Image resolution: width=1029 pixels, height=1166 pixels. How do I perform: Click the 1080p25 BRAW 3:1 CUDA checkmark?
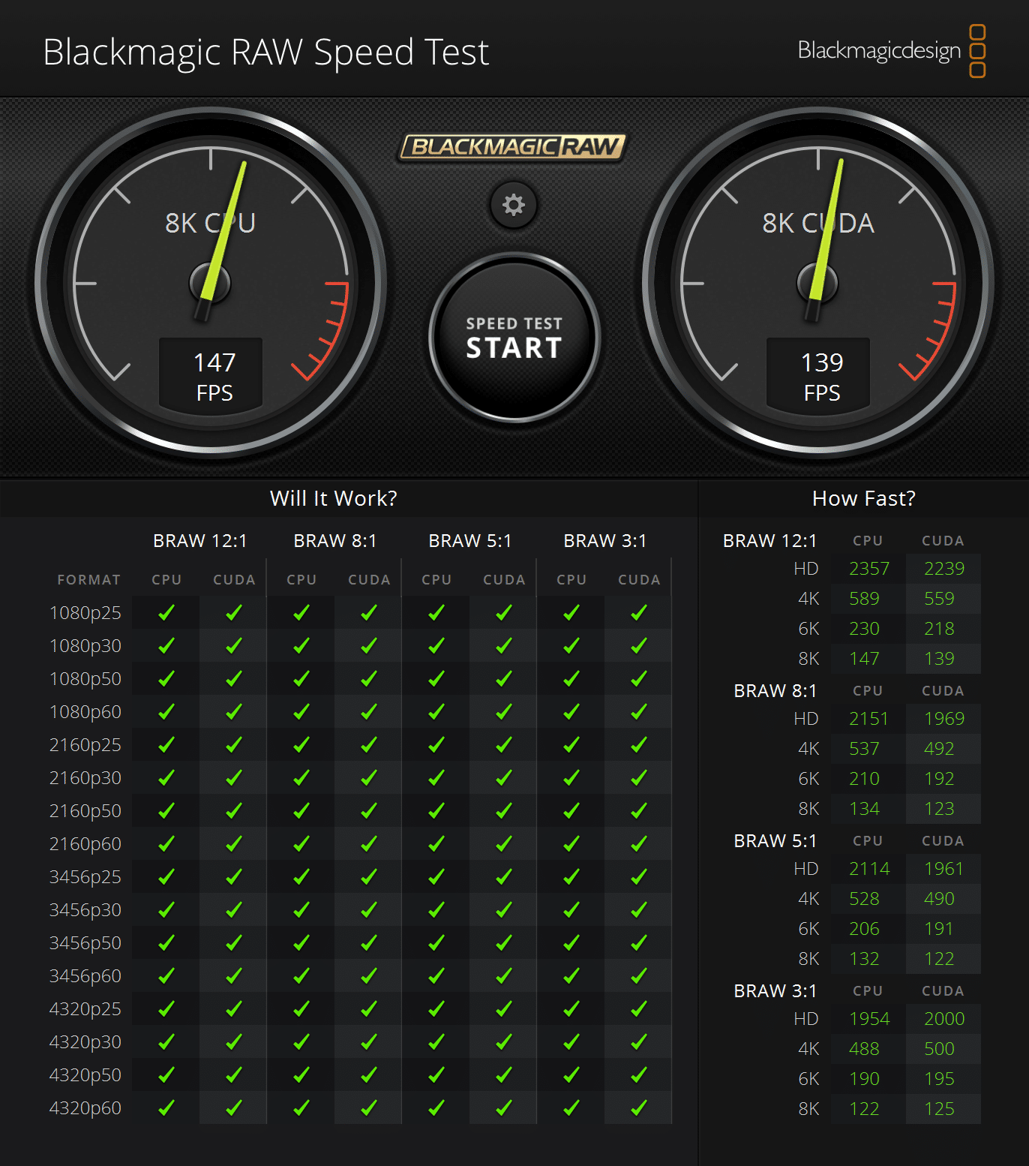click(x=639, y=613)
